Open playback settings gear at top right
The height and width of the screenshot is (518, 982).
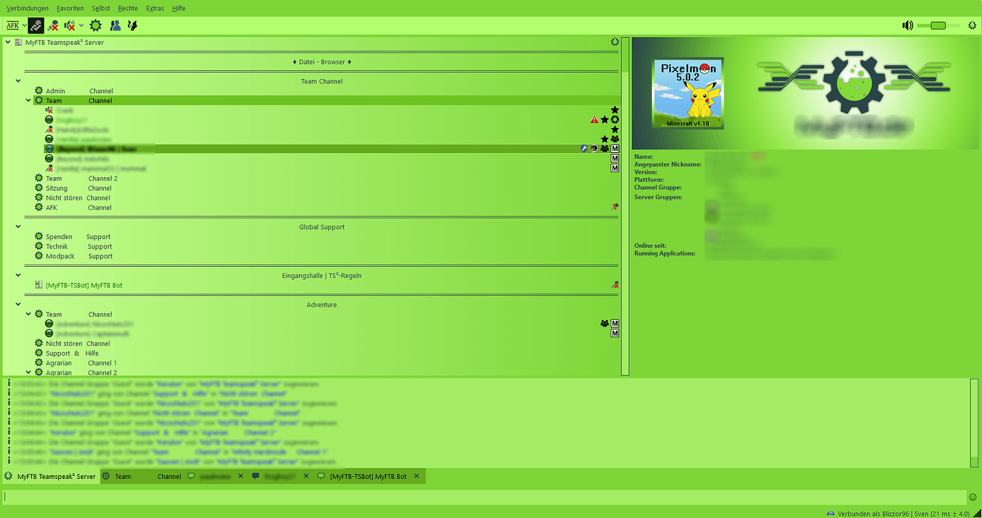(x=973, y=25)
